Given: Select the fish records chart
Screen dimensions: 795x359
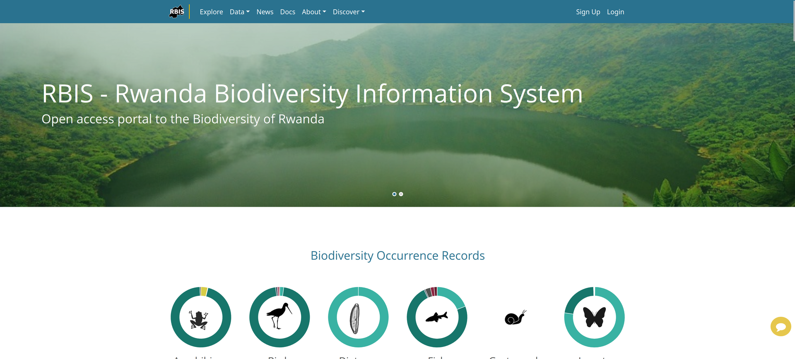Looking at the screenshot, I should click(x=437, y=317).
